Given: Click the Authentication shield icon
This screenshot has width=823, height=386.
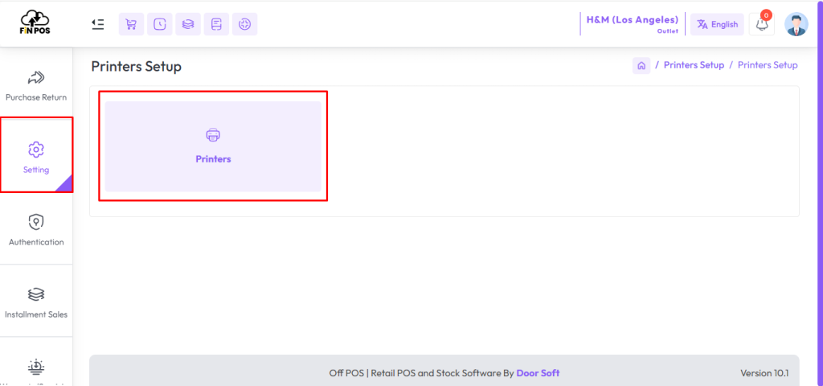Looking at the screenshot, I should [x=35, y=222].
